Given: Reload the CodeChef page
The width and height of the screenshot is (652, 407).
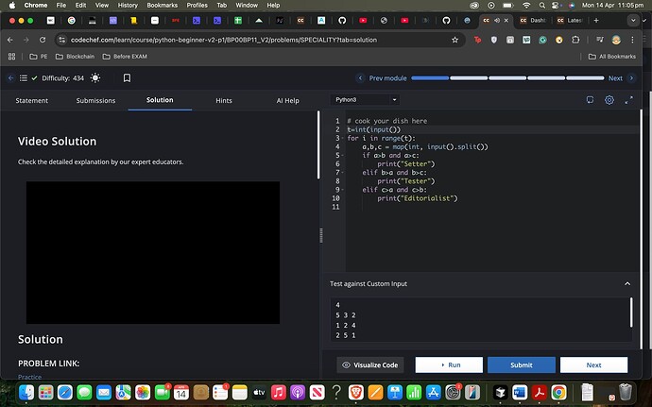Looking at the screenshot, I should tap(43, 40).
